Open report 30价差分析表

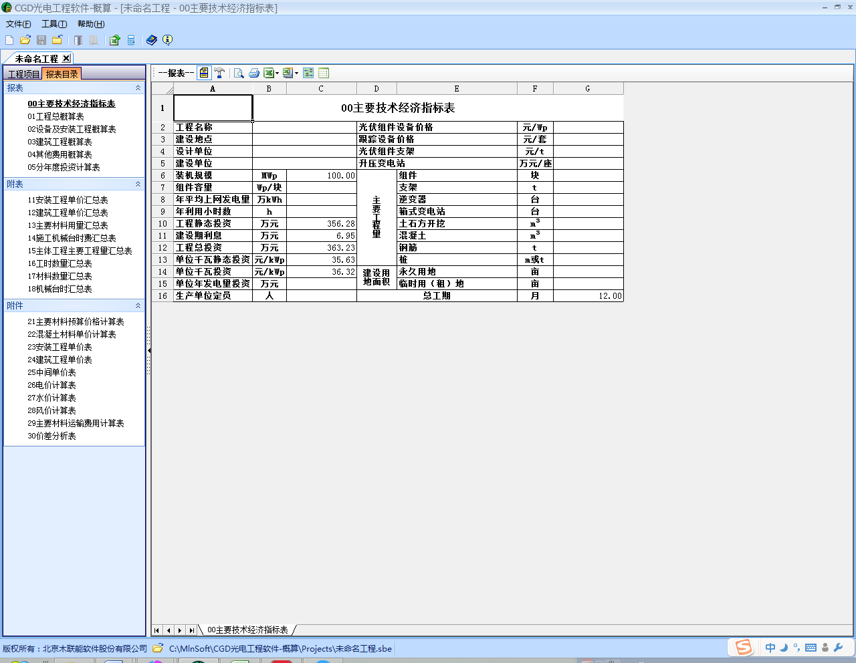(51, 436)
